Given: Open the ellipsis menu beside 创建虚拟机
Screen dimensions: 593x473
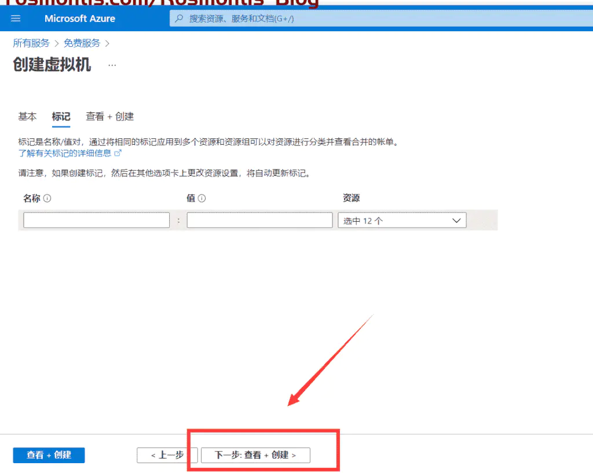Looking at the screenshot, I should [x=112, y=65].
